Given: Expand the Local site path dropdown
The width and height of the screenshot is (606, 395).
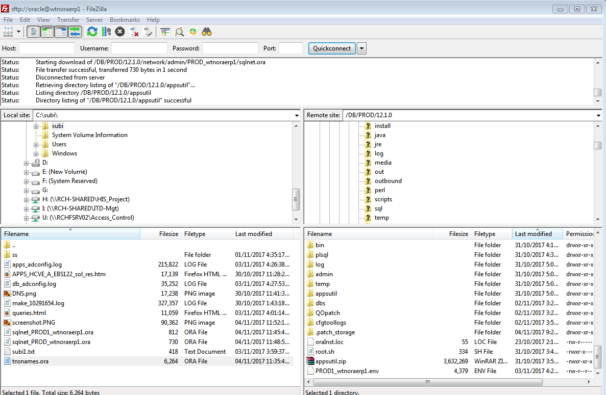Looking at the screenshot, I should [x=297, y=116].
